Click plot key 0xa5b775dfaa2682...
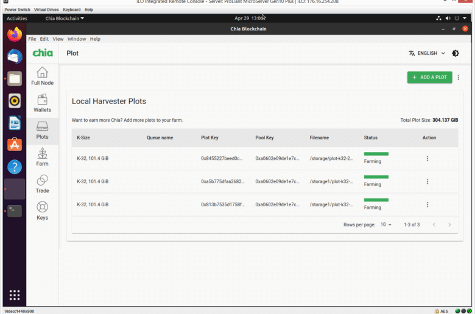475x314 pixels. tap(223, 181)
